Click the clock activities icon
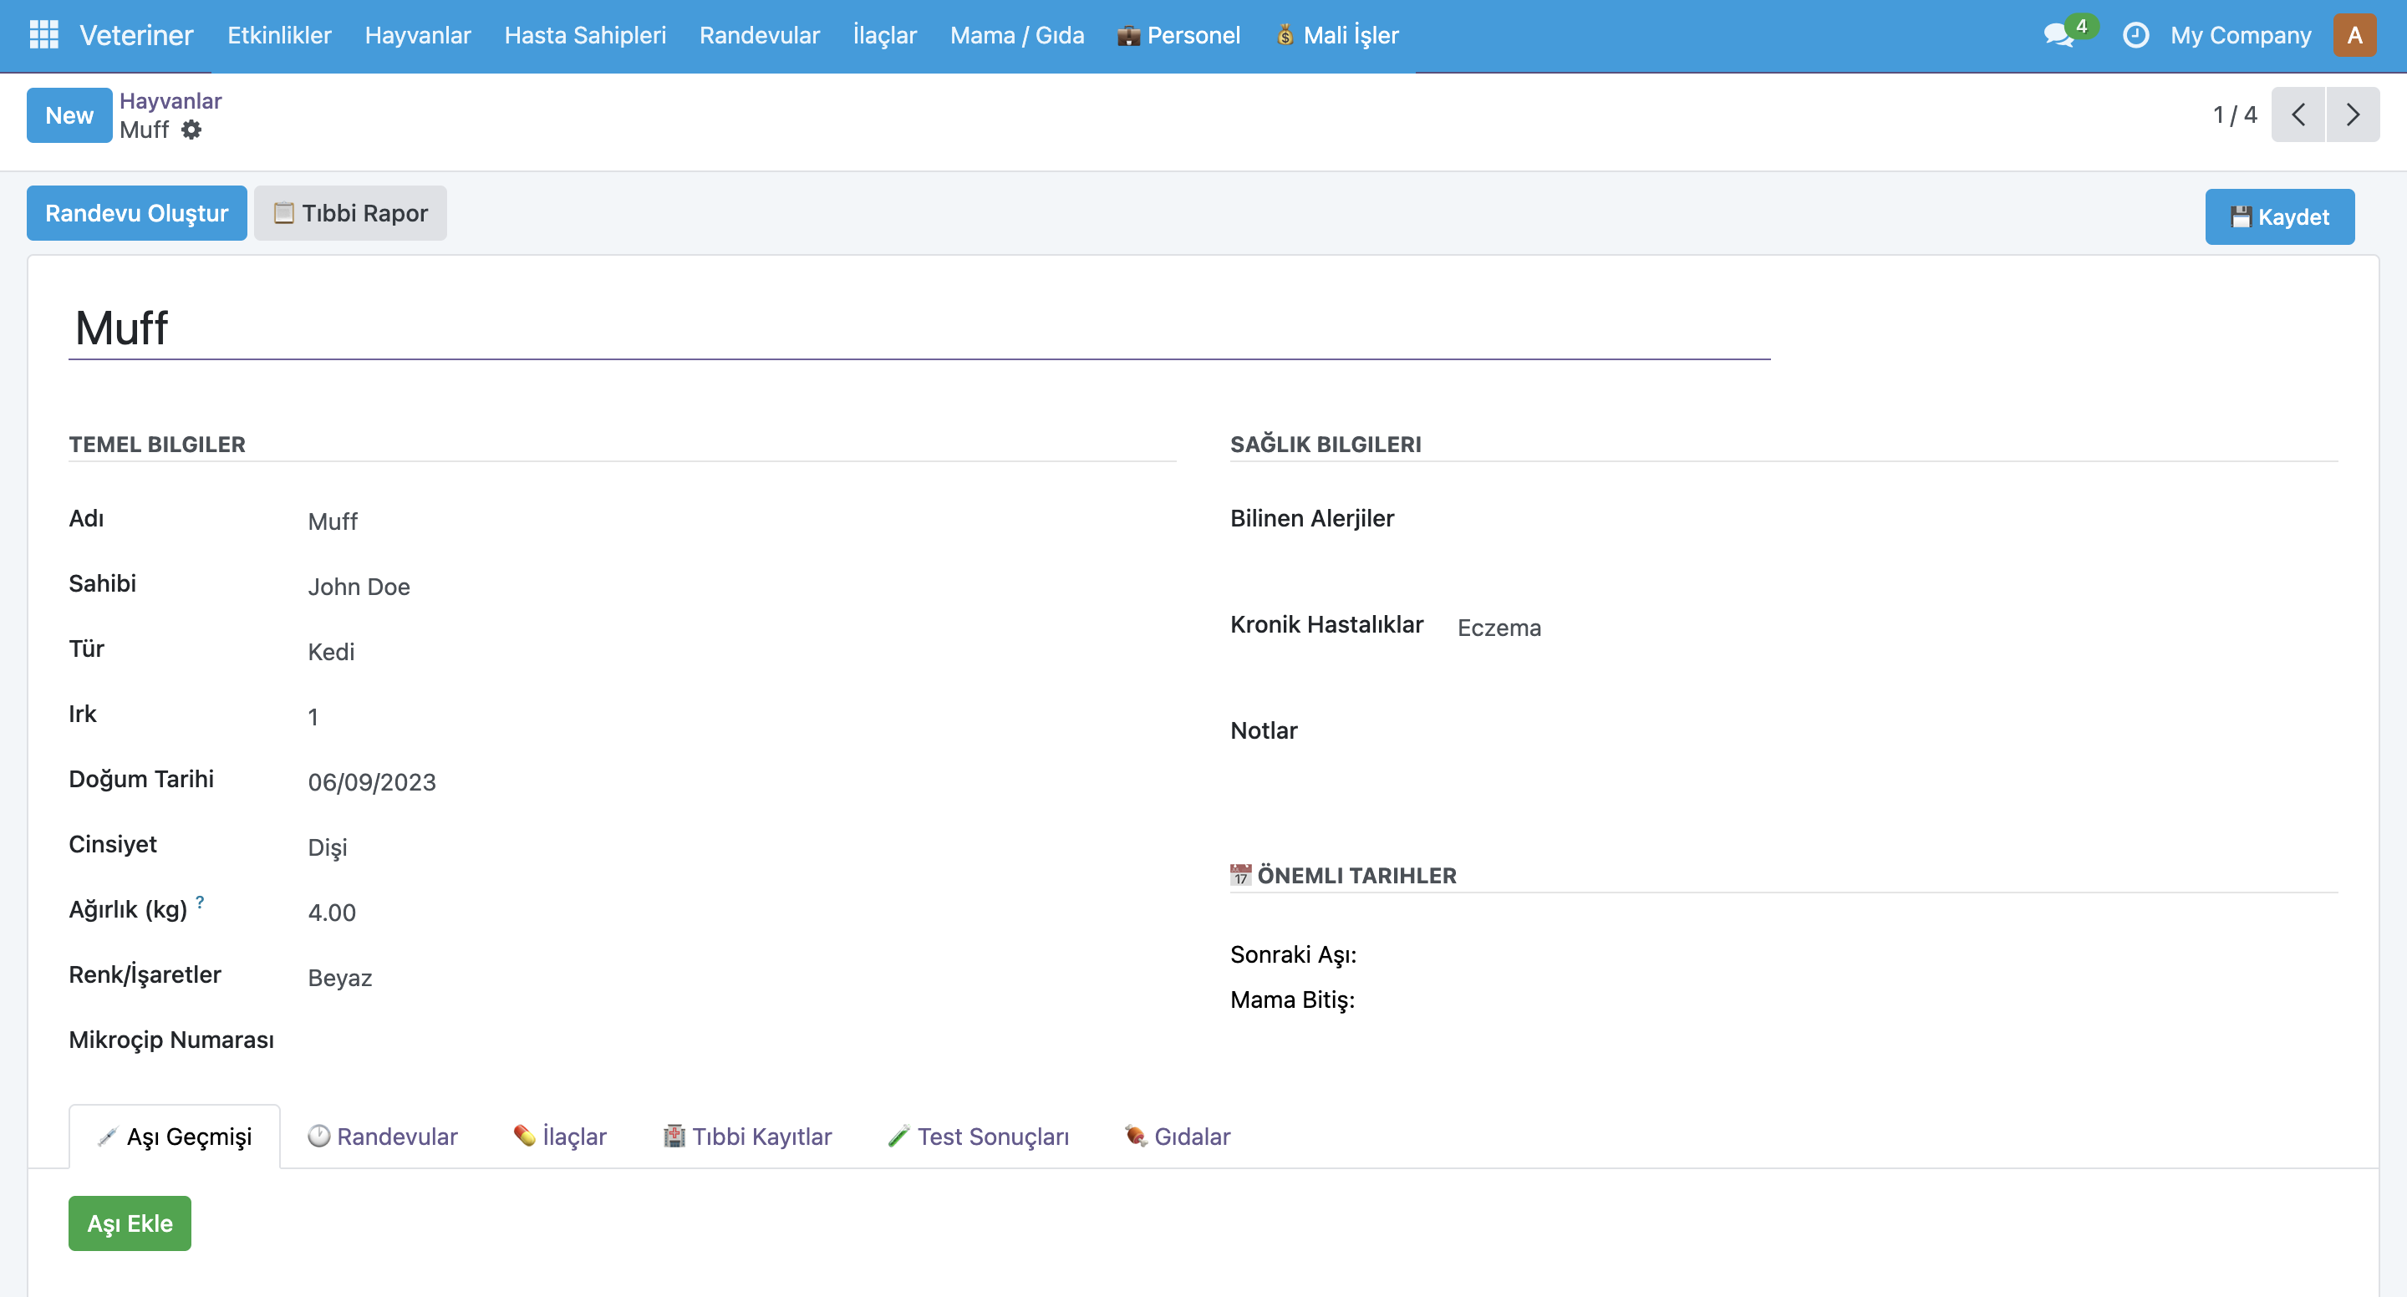The image size is (2407, 1297). [2136, 35]
